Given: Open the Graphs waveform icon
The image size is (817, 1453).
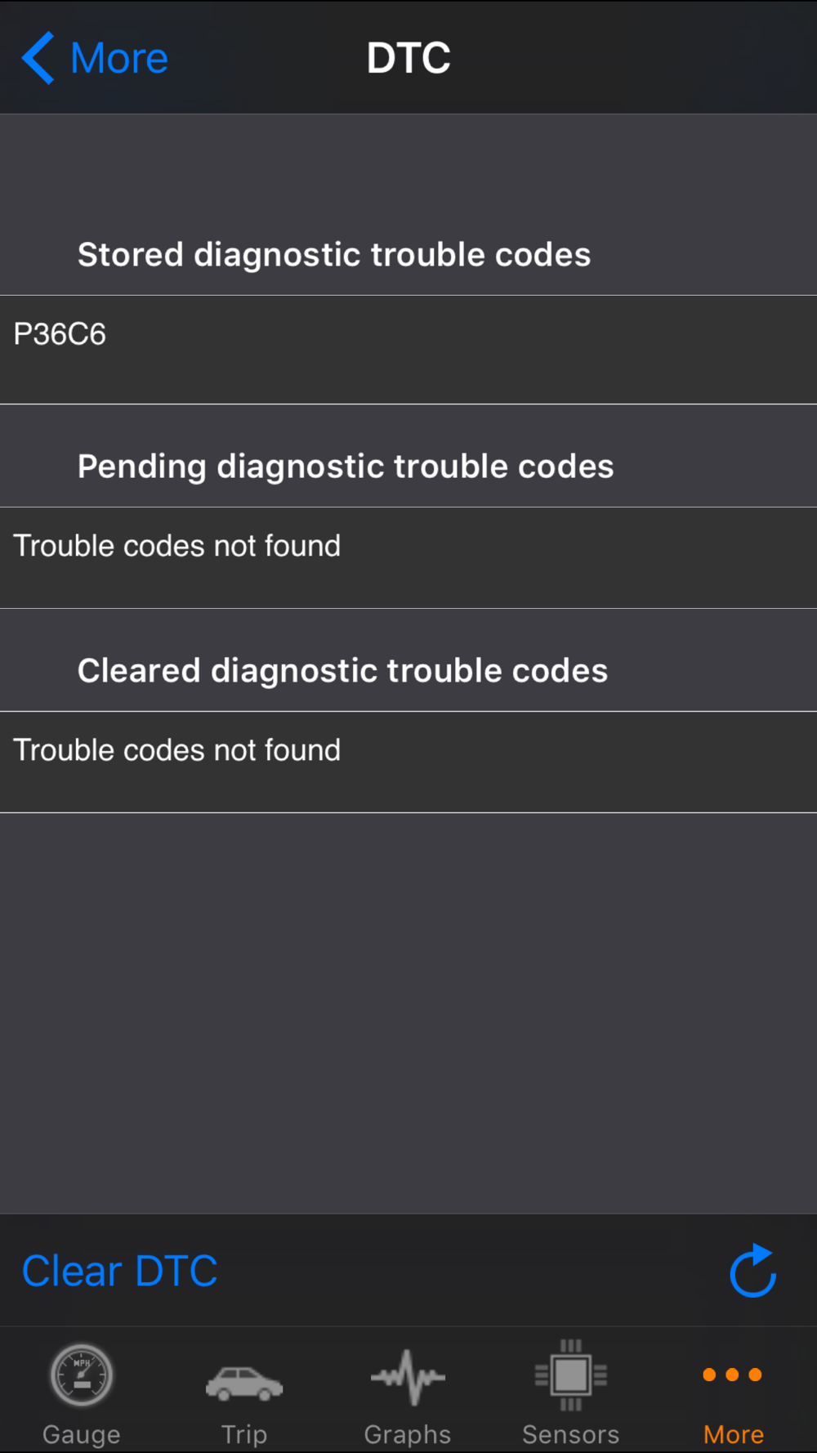Looking at the screenshot, I should point(408,1377).
